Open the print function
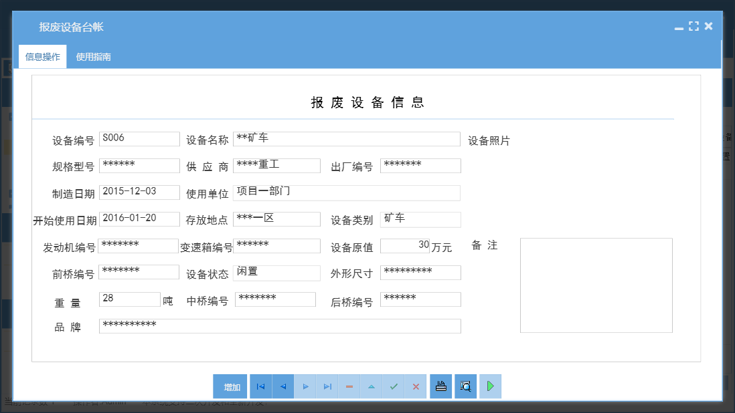This screenshot has height=413, width=735. coord(440,386)
